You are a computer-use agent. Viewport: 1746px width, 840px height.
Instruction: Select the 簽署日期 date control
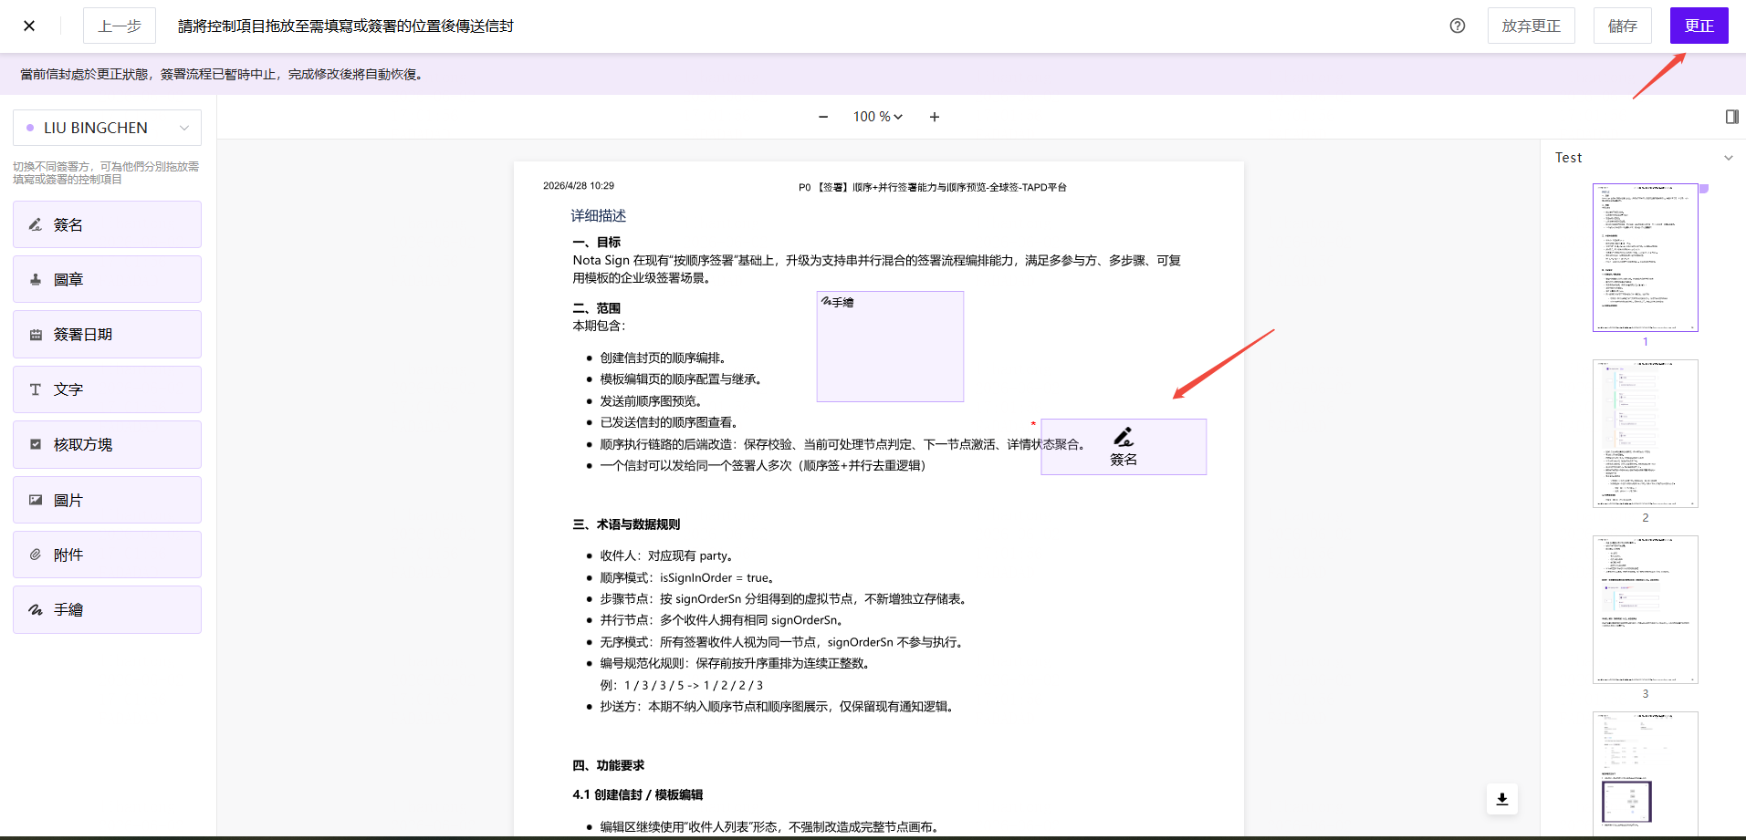(x=107, y=335)
